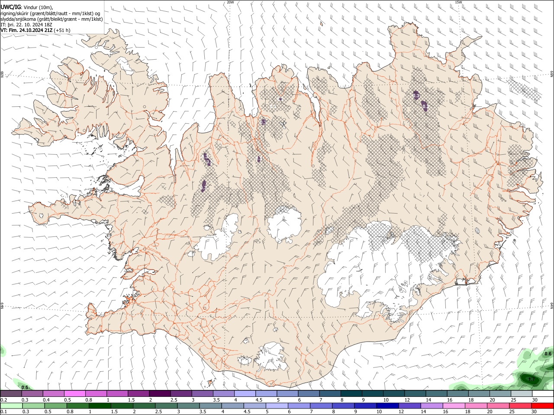
Task: Select the light pink bottom legend swatch at 16
Action: (454, 405)
